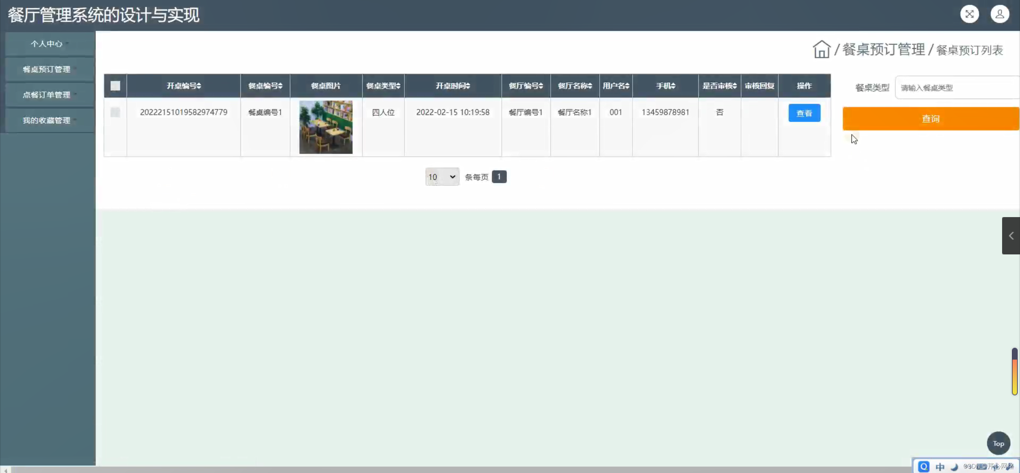Click the Q icon in IME tray
The width and height of the screenshot is (1020, 473).
(923, 467)
